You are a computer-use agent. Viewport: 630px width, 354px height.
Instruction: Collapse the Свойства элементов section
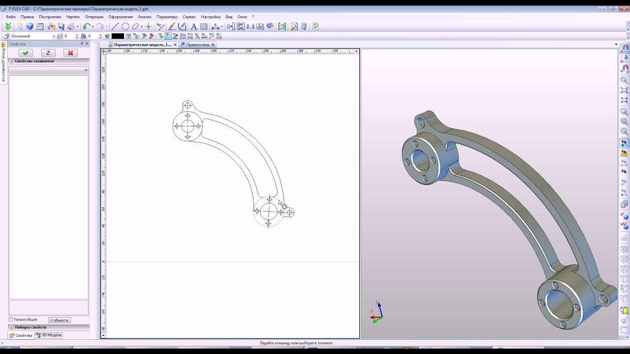(11, 61)
